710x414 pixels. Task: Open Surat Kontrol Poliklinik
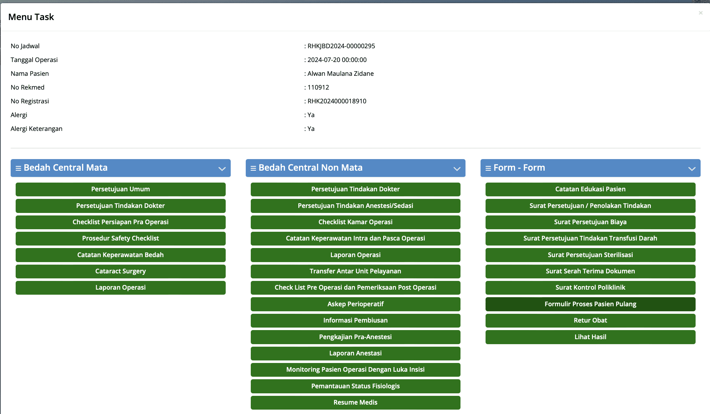click(590, 287)
